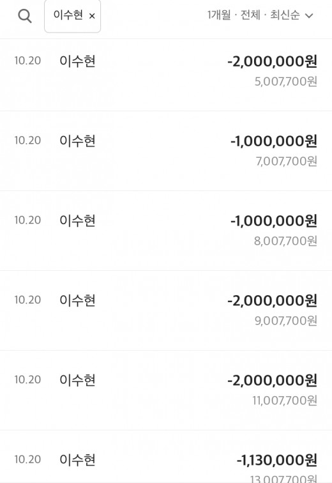
Task: Open the 1개월 · 전체 · 최신순 filter
Action: tap(260, 15)
